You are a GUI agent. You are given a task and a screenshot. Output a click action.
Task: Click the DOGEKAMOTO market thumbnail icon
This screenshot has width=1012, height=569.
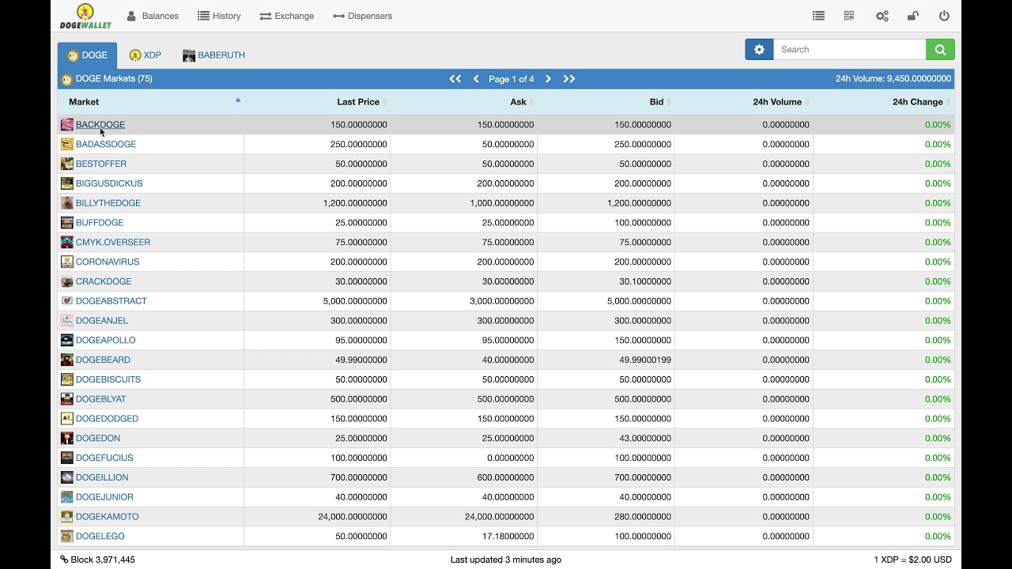click(x=67, y=516)
